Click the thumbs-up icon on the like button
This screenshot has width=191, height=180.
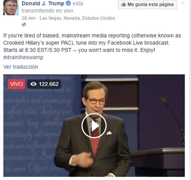pyautogui.click(x=124, y=5)
